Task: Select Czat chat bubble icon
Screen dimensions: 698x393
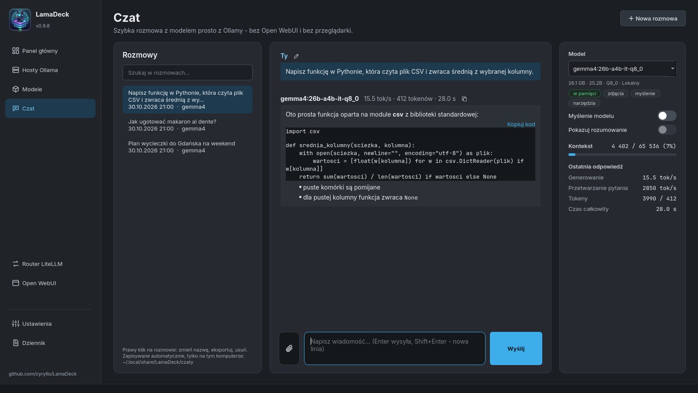Action: tap(16, 108)
